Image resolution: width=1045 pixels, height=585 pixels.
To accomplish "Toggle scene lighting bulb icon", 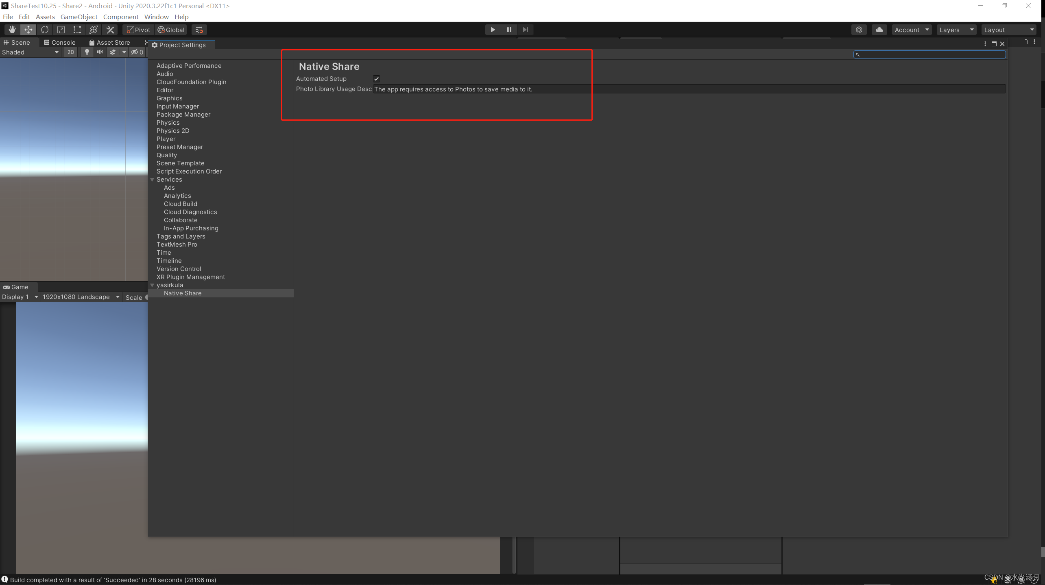I will (x=87, y=52).
